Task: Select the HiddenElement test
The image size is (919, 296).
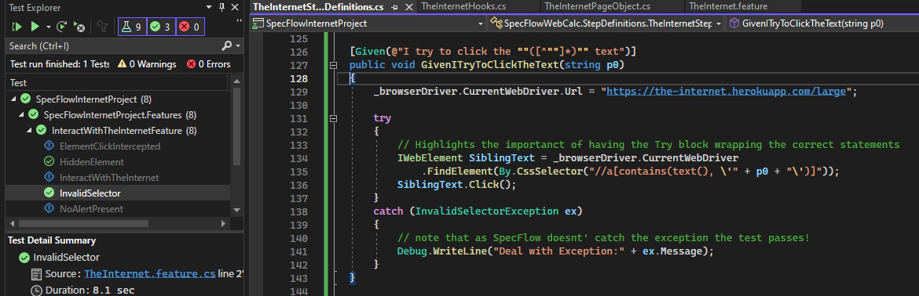Action: point(91,162)
